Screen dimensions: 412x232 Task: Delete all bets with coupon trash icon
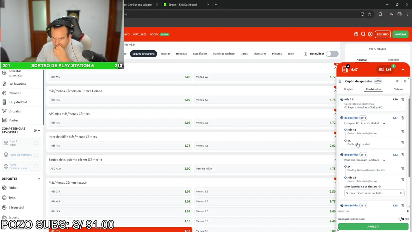pyautogui.click(x=340, y=81)
